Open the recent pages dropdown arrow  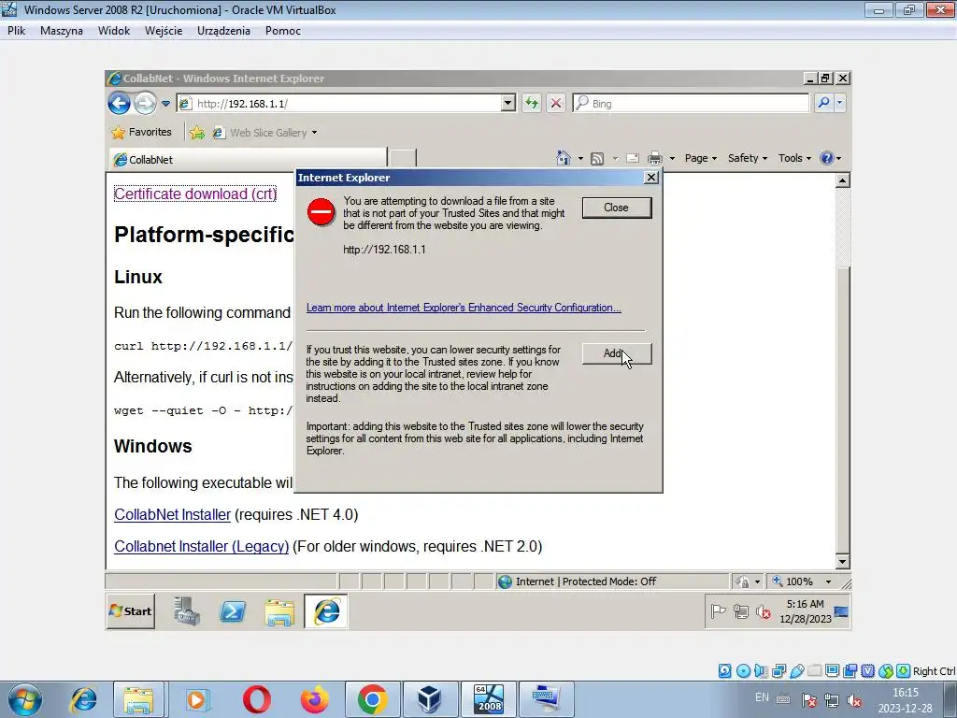point(165,104)
